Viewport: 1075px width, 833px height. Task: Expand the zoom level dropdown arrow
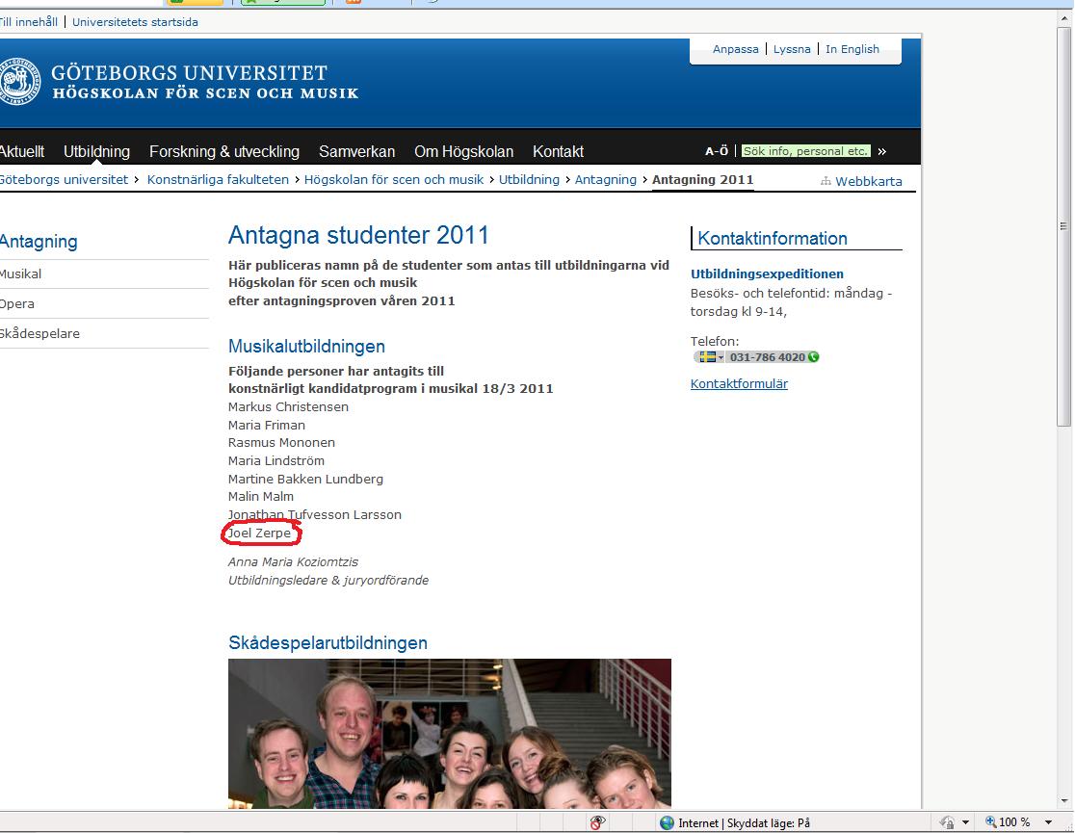click(x=1049, y=822)
